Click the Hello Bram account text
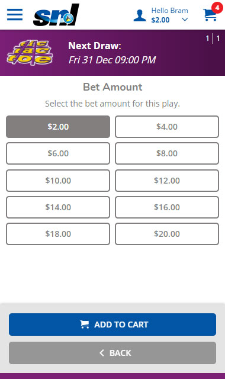The width and height of the screenshot is (225, 379). pyautogui.click(x=170, y=11)
